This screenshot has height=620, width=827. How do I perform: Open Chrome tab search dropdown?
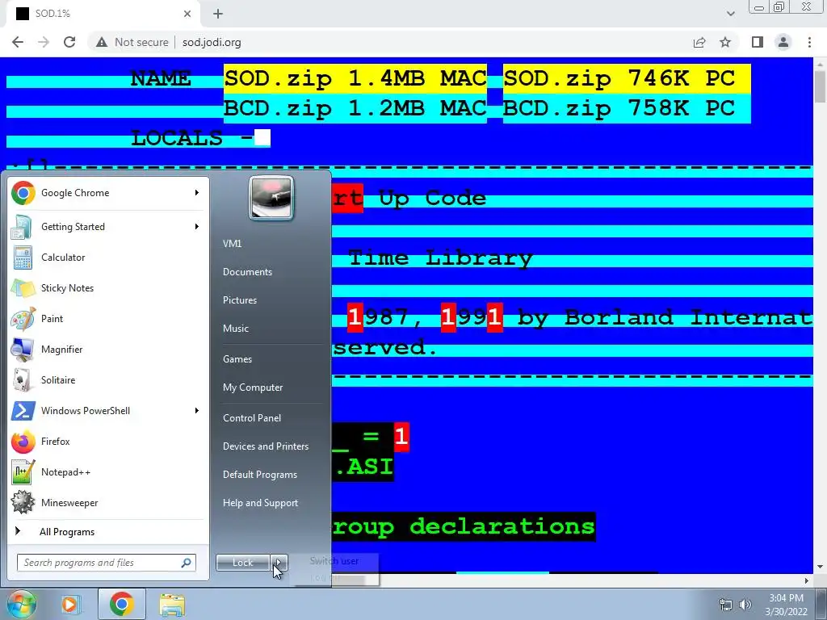[x=730, y=14]
